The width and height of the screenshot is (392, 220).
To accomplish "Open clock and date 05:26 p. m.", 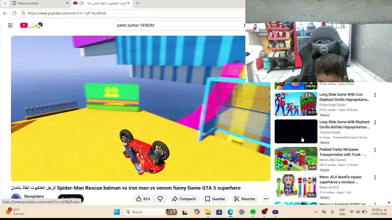I will coord(379,212).
